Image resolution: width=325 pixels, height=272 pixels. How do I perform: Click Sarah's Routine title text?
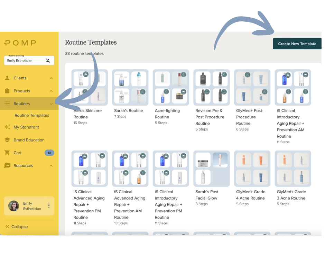pyautogui.click(x=129, y=110)
